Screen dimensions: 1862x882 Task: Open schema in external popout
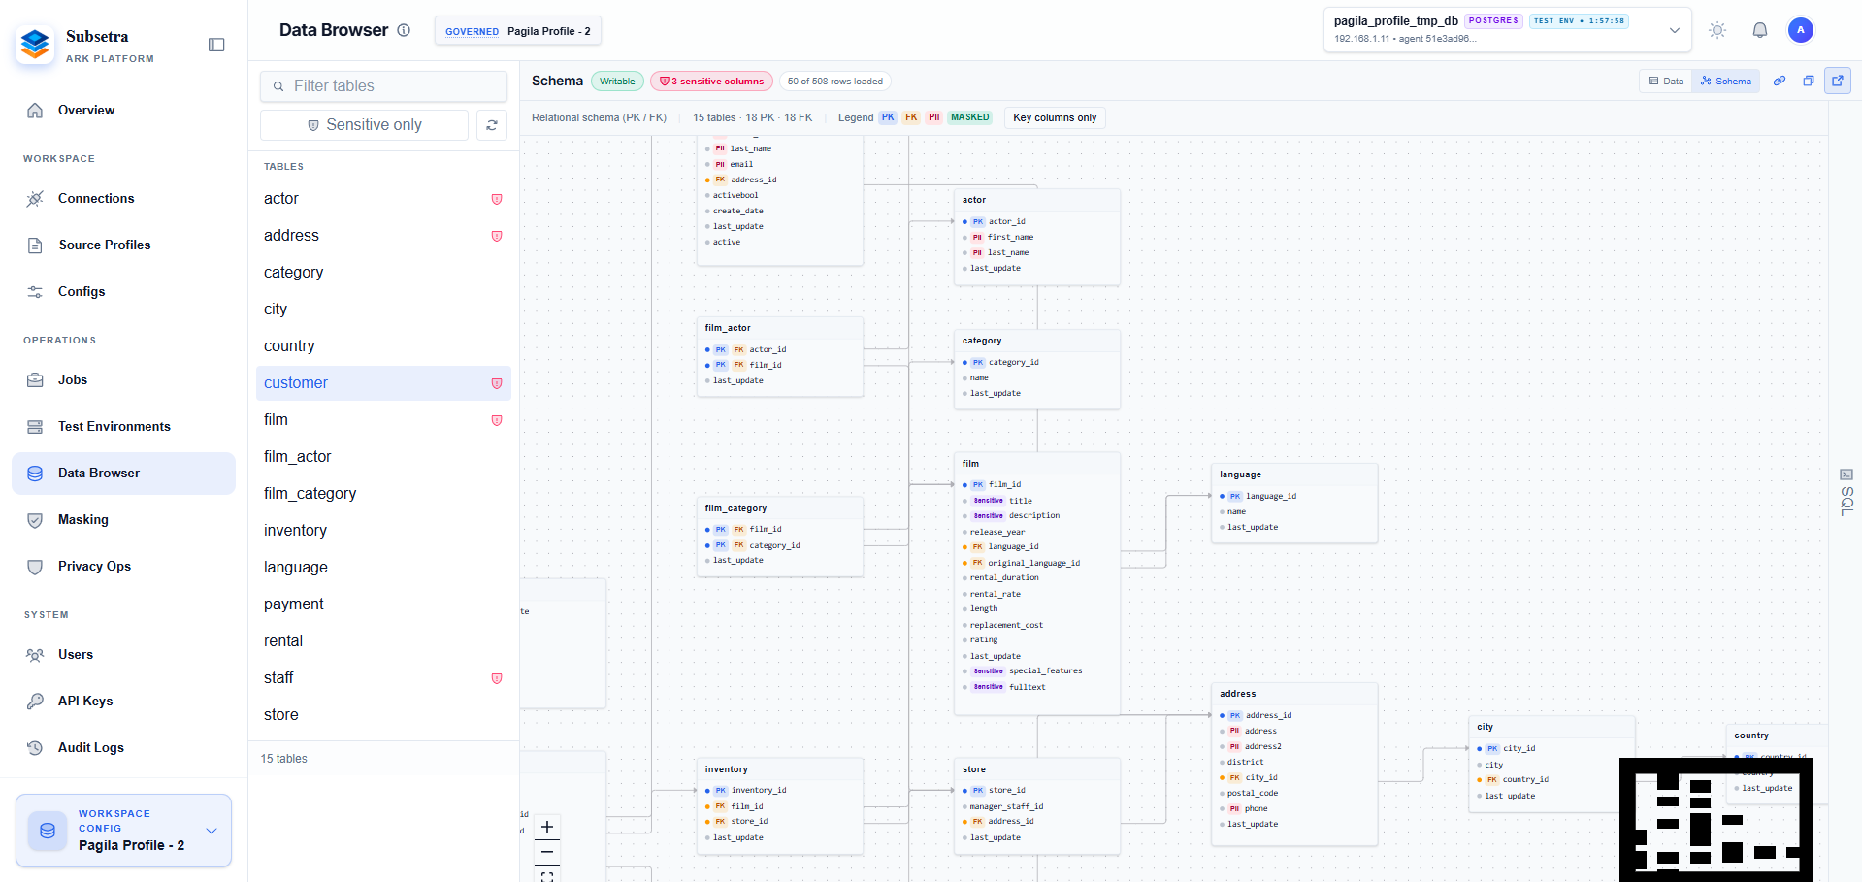[1838, 81]
